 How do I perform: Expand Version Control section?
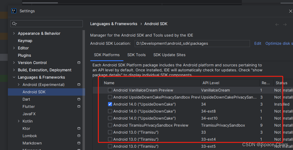(x=14, y=63)
